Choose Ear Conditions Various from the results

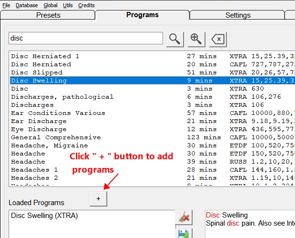pos(58,113)
